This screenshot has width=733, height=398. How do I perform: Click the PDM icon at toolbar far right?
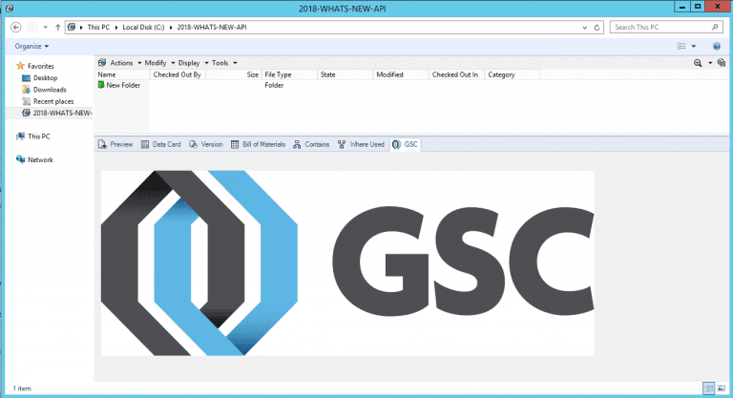pos(722,63)
